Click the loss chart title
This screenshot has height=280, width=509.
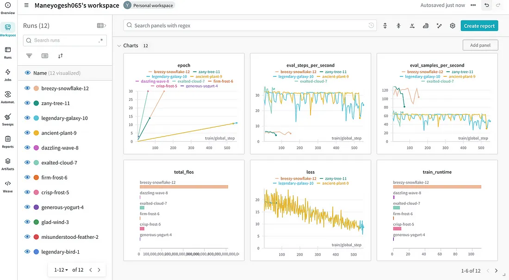310,172
